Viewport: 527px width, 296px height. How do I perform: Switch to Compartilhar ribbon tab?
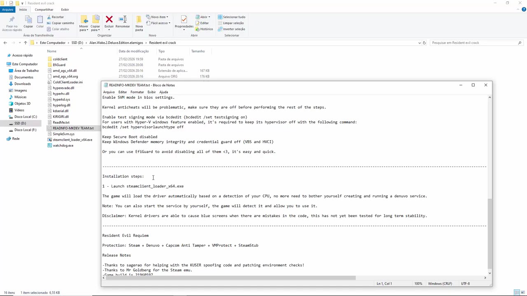pyautogui.click(x=44, y=9)
